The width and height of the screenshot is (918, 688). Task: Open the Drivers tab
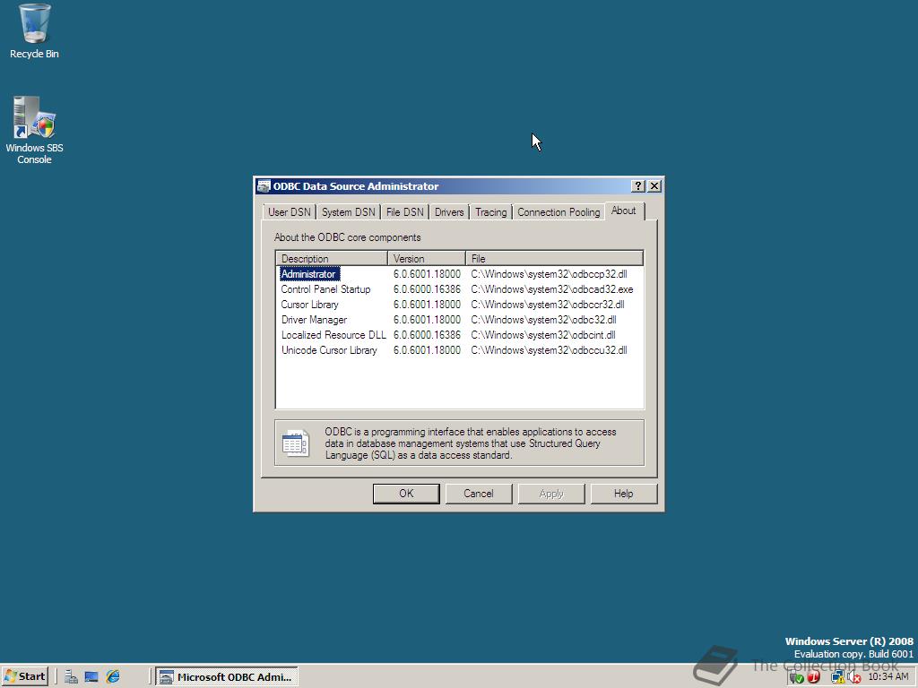click(x=449, y=211)
